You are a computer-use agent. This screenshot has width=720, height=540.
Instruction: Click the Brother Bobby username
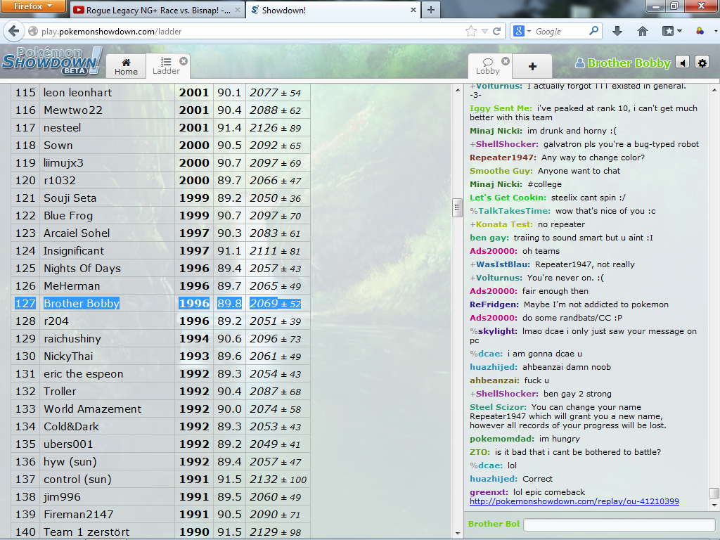[629, 63]
